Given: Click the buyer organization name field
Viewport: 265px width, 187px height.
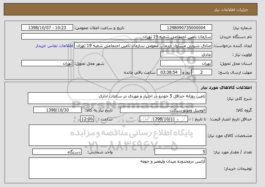Looking at the screenshot, I should pos(117,37).
